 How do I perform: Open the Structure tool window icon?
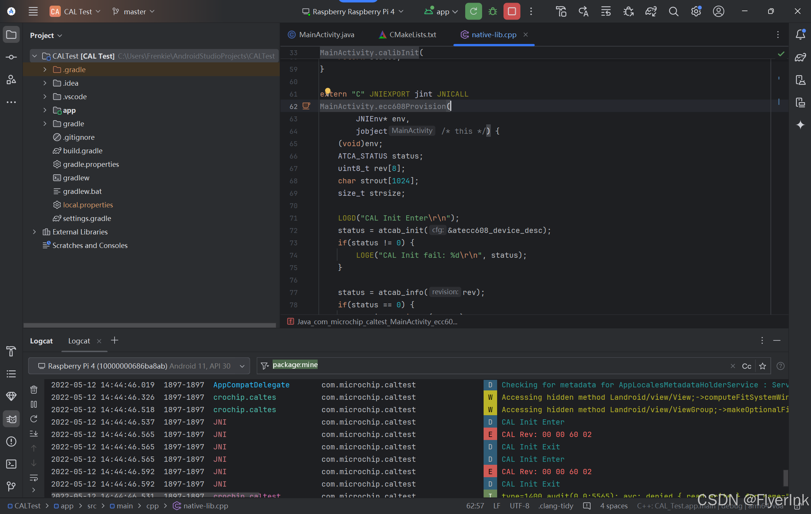11,79
